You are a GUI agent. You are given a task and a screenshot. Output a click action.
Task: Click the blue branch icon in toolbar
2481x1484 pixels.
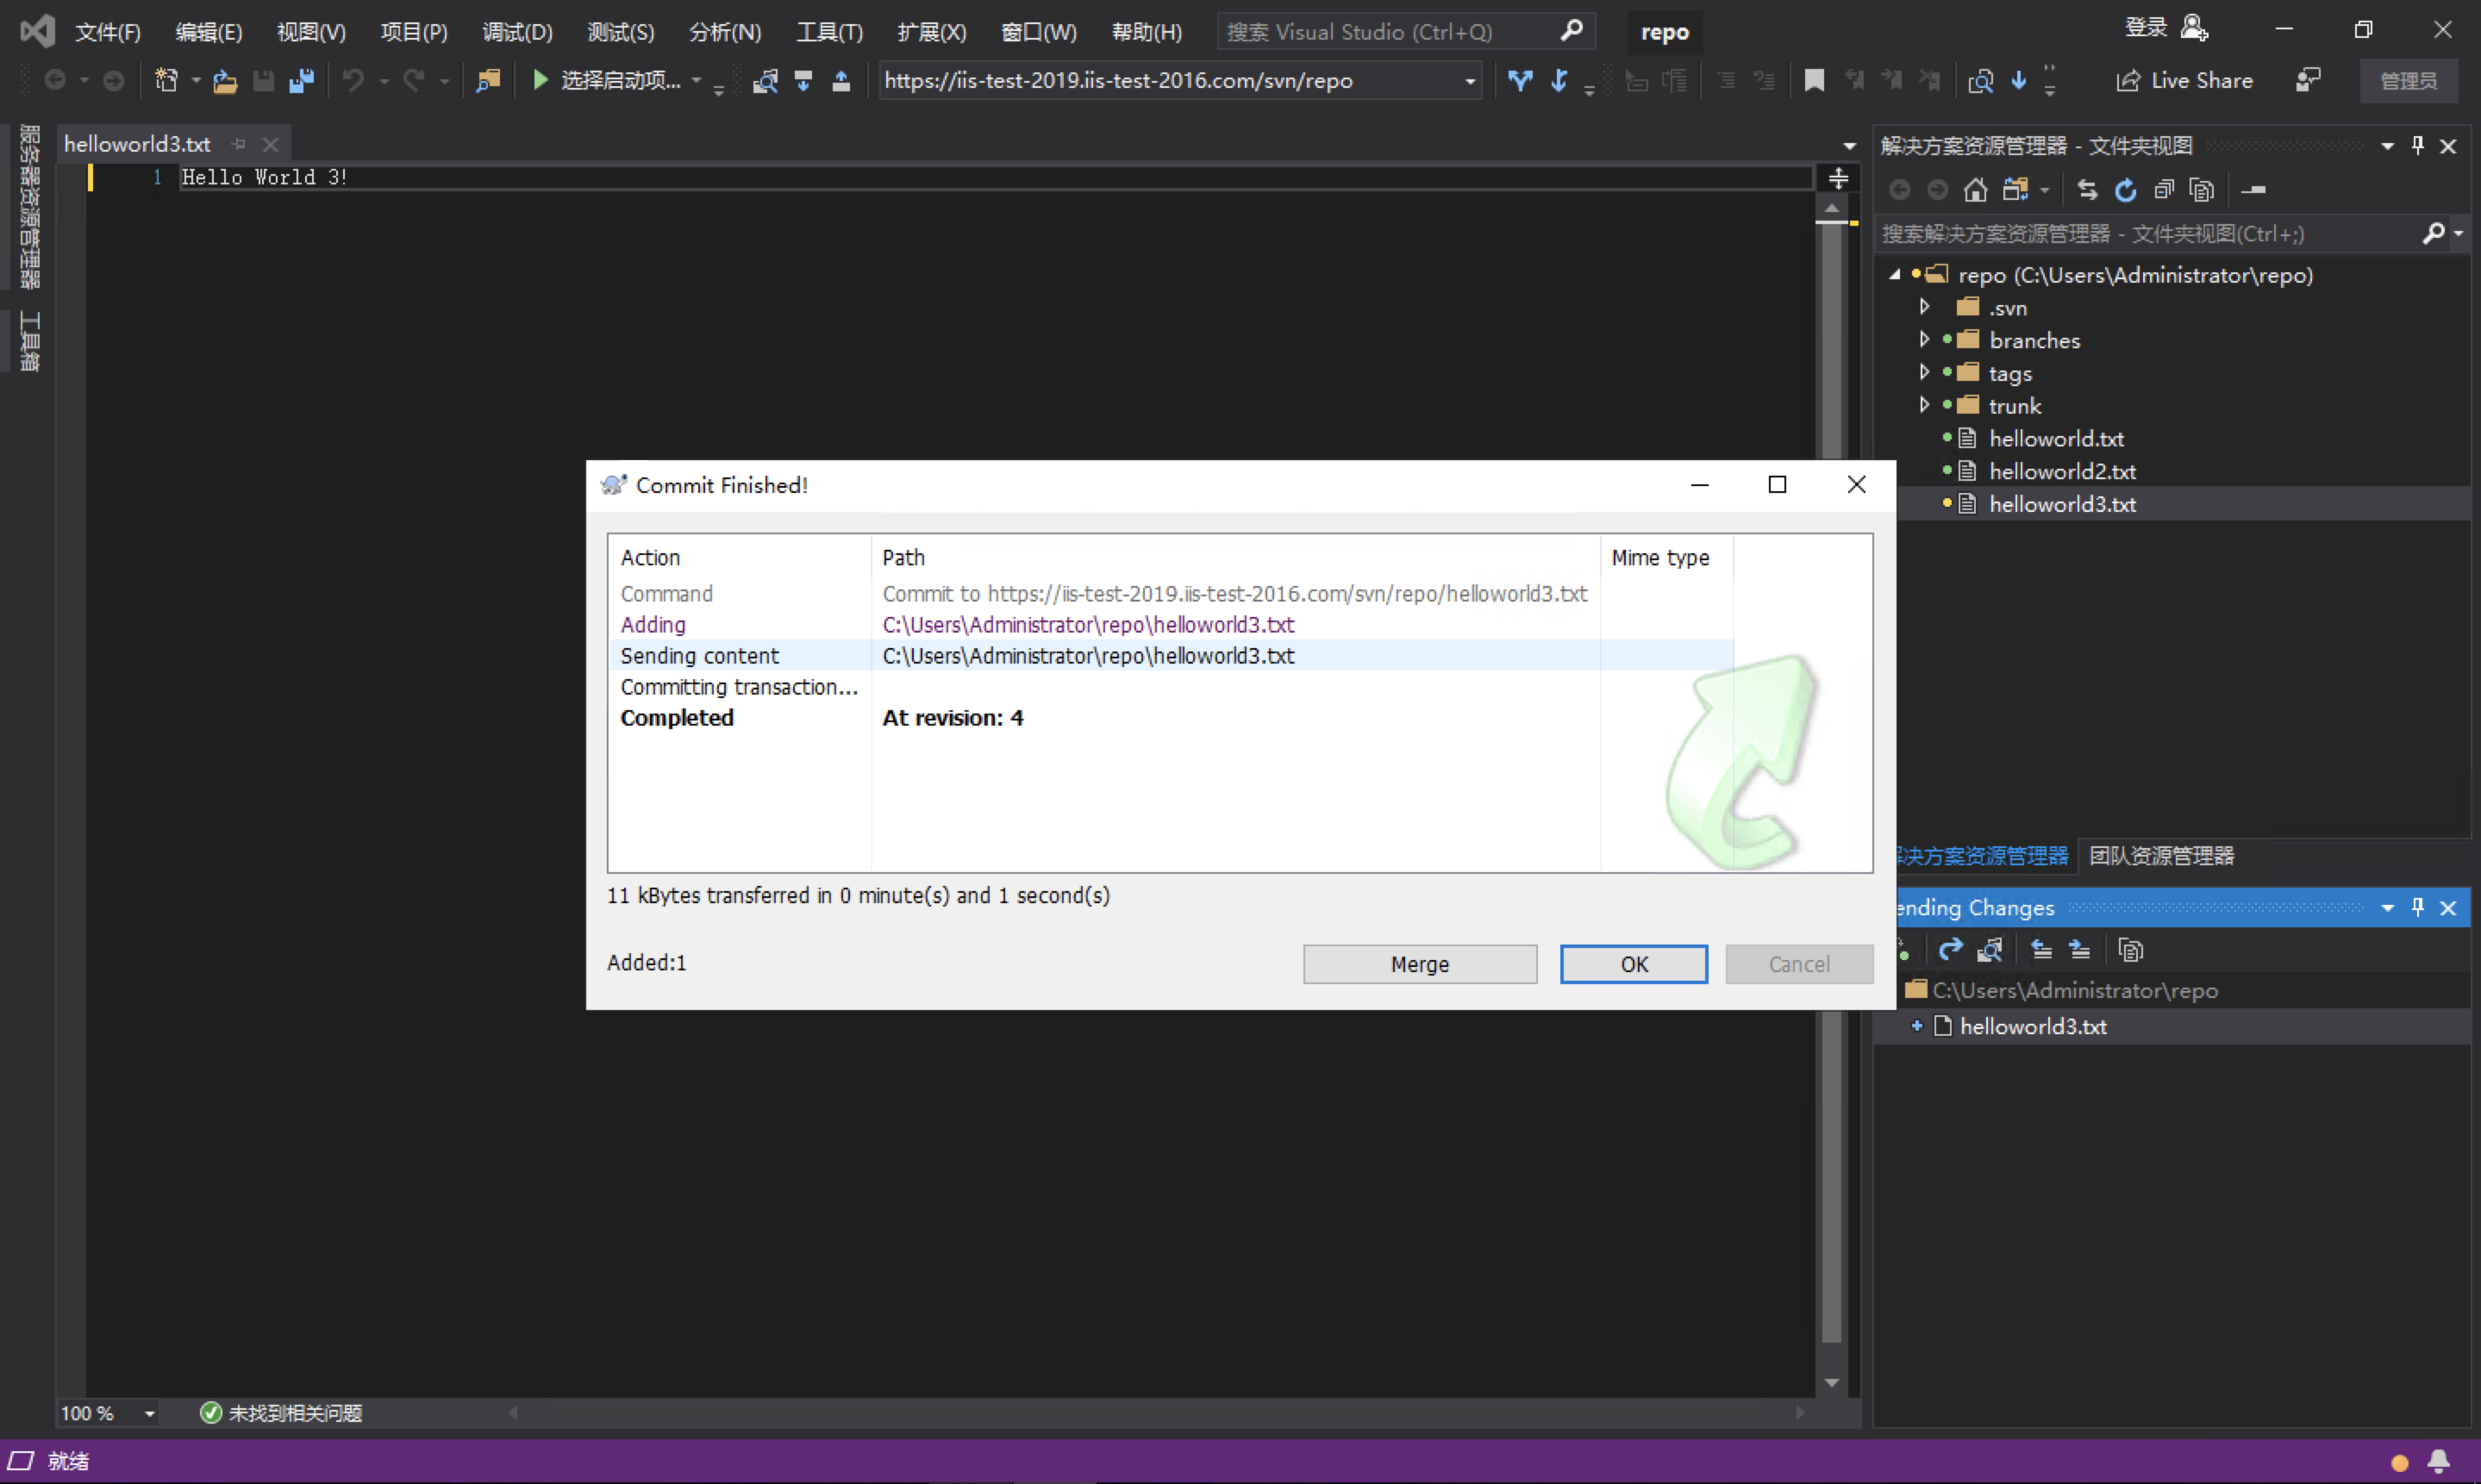coord(1520,81)
